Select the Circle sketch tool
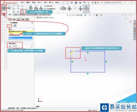This screenshot has width=137, height=112. (x=18, y=6)
